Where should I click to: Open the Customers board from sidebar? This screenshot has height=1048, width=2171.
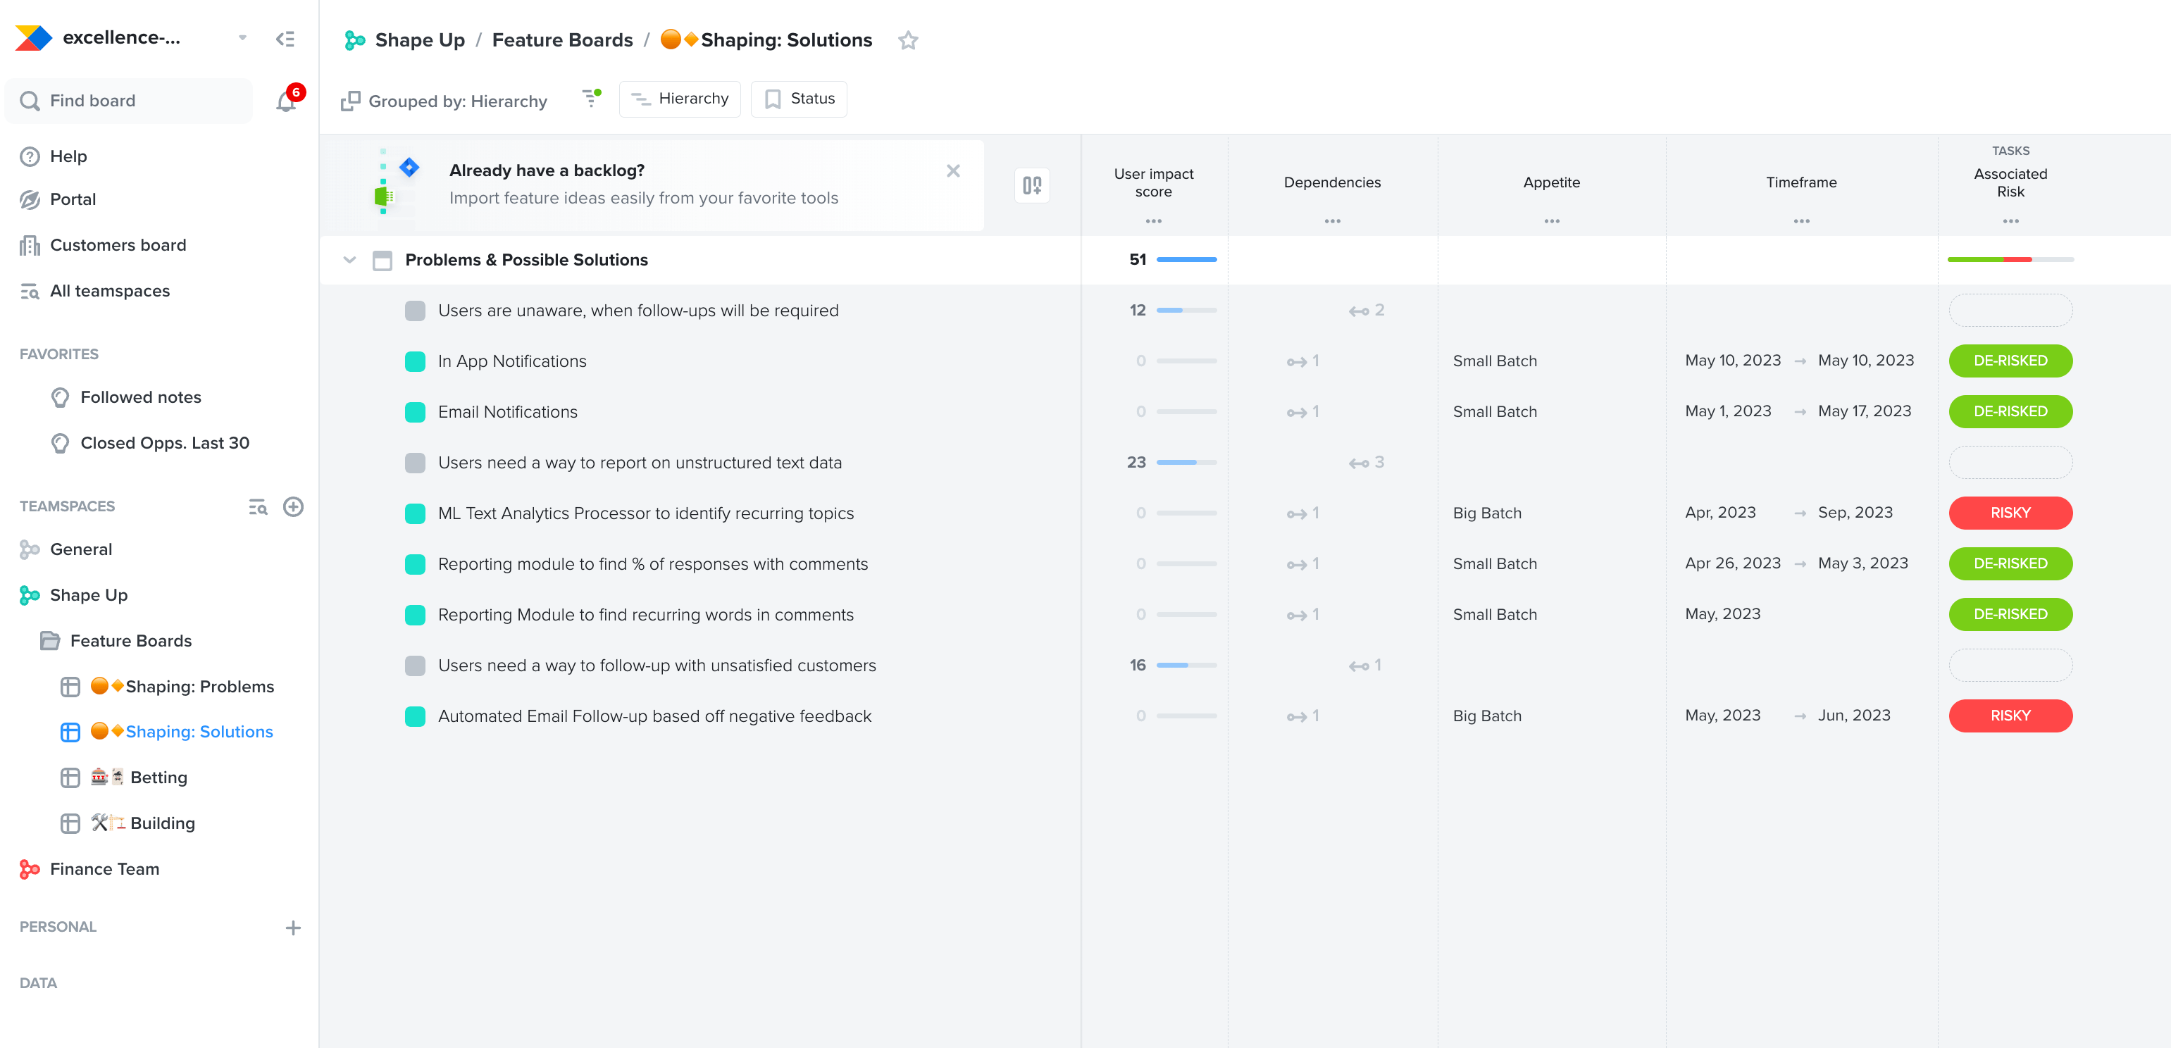[117, 244]
